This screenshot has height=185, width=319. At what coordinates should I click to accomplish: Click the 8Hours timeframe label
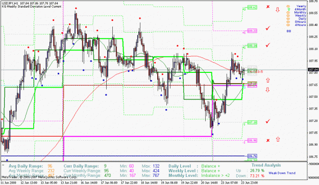point(301,22)
